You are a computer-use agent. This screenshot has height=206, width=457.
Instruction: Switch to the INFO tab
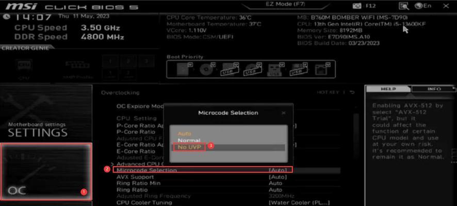click(x=434, y=89)
